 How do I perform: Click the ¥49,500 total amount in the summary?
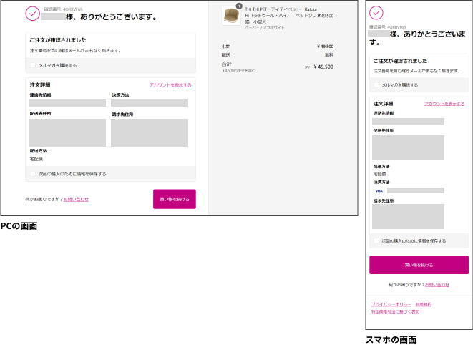[x=323, y=67]
